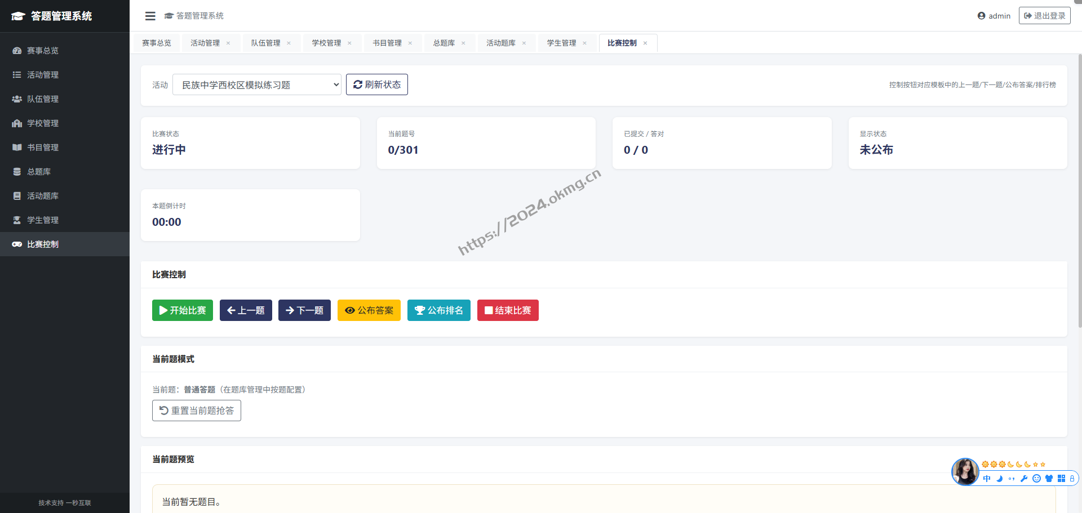Switch to the 赛事总览 tab

pos(157,43)
